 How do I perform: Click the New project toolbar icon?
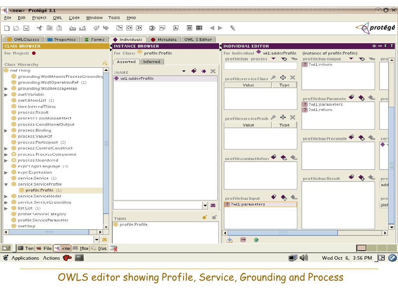coord(7,28)
